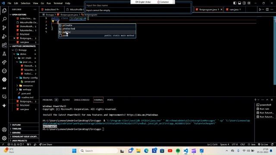Select Java language mode in status bar
Viewport: 276px width, 155px height.
252,145
